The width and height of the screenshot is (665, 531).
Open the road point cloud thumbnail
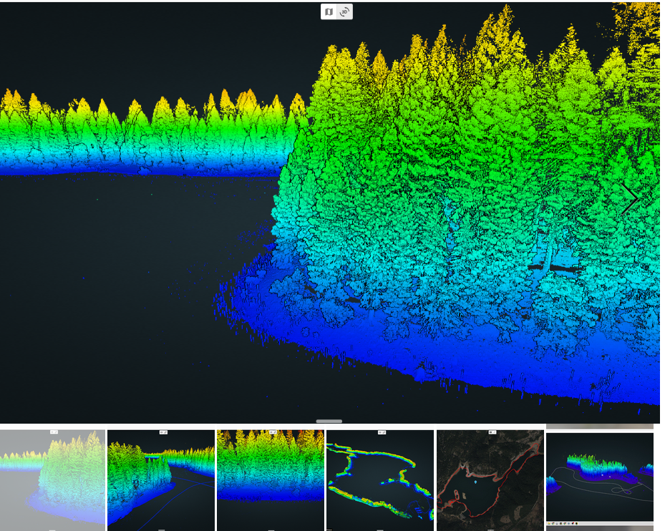point(160,479)
